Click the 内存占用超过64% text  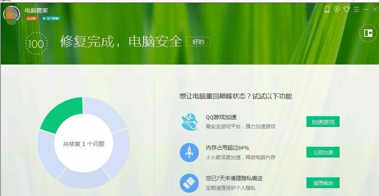pos(227,148)
